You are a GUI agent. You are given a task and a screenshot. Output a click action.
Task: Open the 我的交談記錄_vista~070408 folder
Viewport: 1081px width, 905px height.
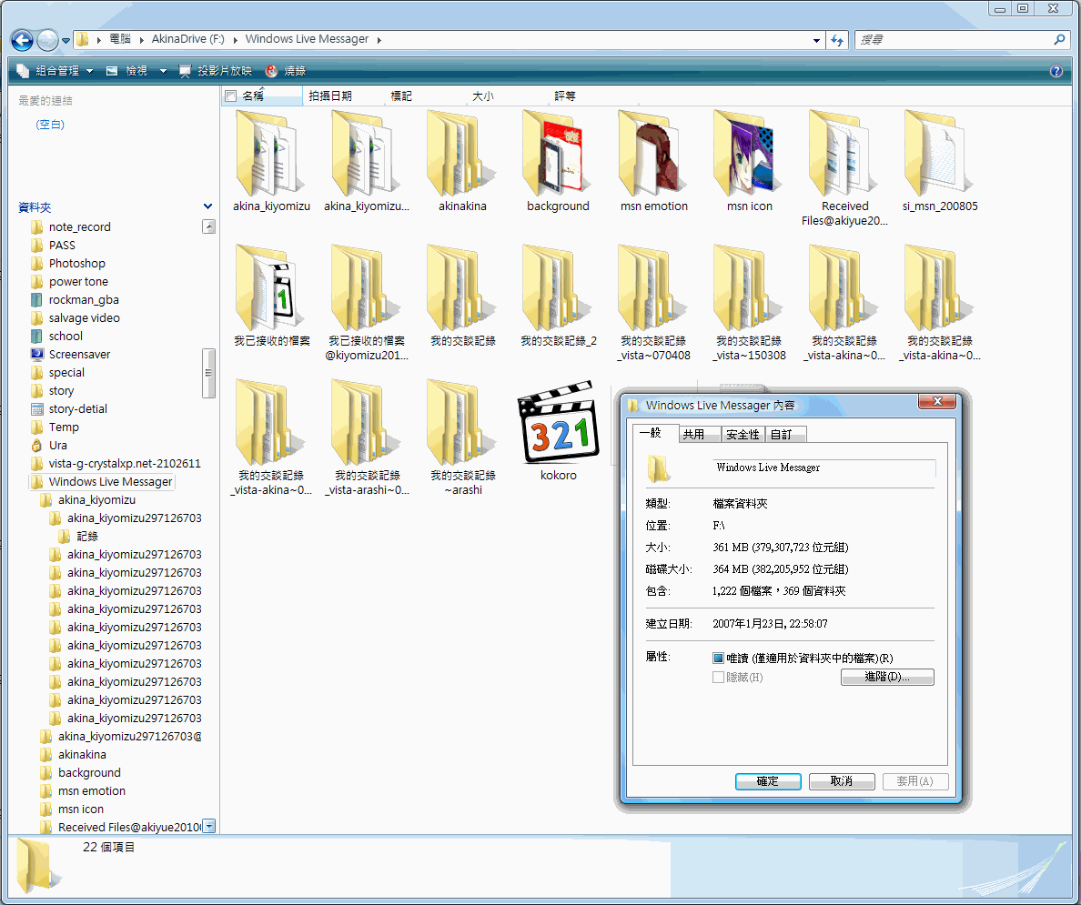[652, 288]
